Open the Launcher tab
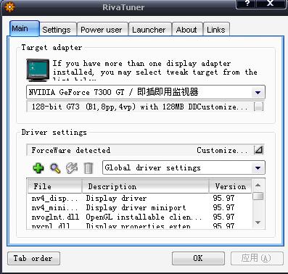 150,30
